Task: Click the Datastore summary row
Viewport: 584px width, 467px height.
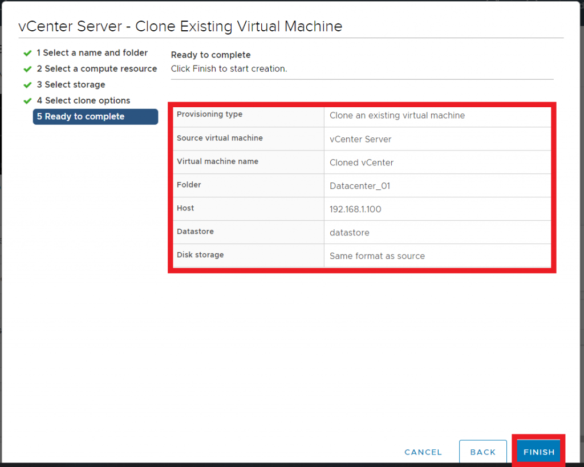Action: (x=362, y=232)
